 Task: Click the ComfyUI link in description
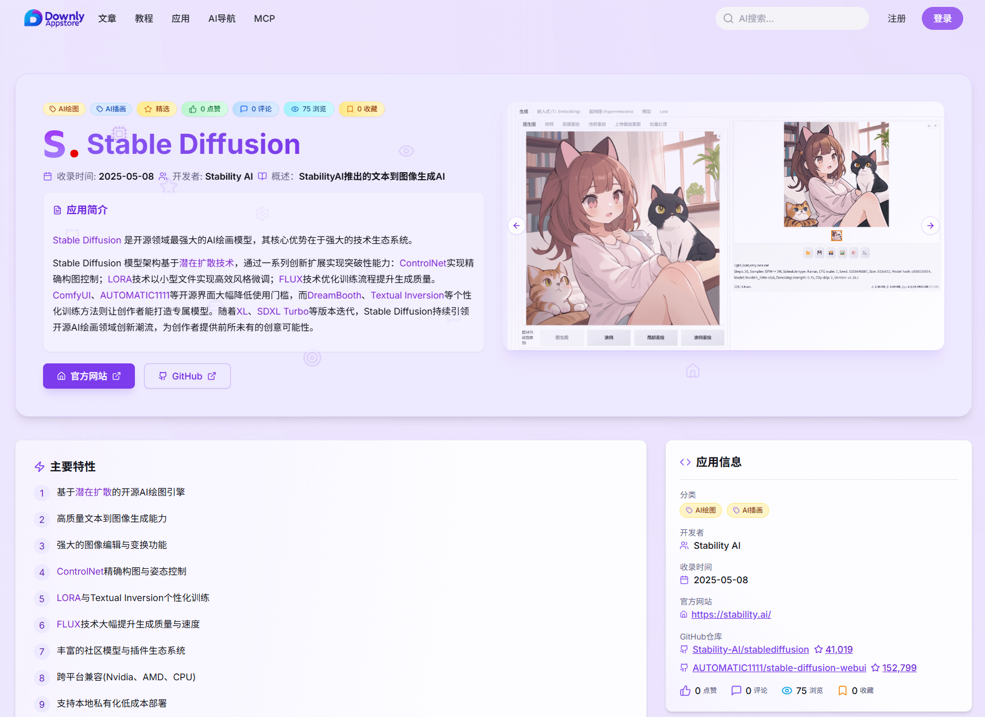(72, 295)
